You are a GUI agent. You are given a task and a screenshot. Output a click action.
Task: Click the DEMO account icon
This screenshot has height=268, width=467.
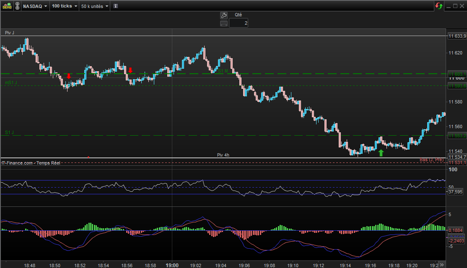pyautogui.click(x=6, y=6)
